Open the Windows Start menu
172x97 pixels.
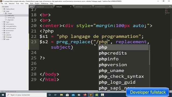pyautogui.click(x=3, y=95)
